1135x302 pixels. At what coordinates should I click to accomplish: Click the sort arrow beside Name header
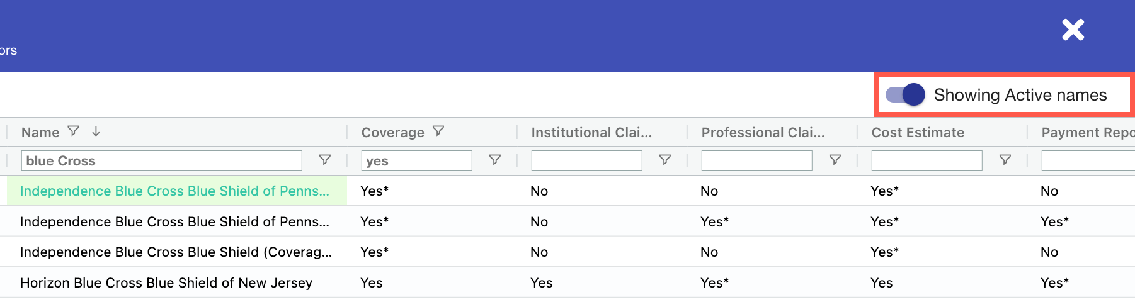96,131
